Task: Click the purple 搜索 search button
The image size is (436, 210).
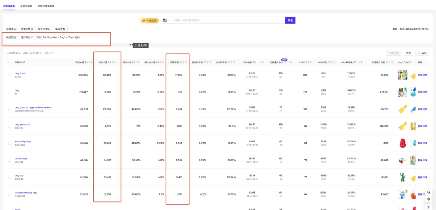Action: point(290,20)
